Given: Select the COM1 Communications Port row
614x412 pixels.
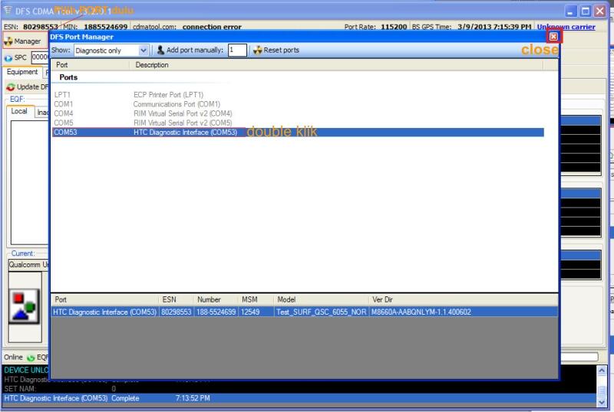Looking at the screenshot, I should pos(298,104).
